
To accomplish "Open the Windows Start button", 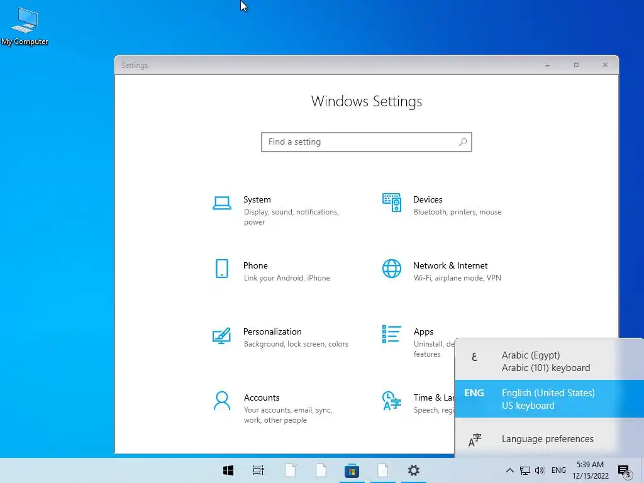I will [228, 470].
